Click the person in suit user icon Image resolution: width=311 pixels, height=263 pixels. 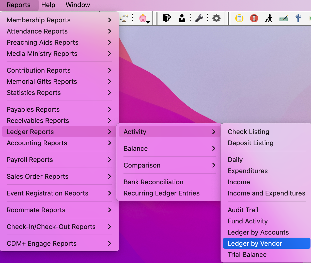point(182,18)
